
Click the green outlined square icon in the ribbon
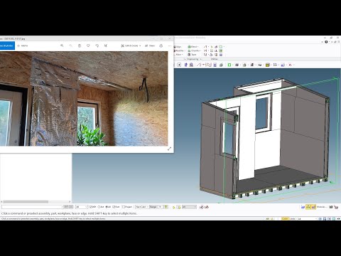click(221, 47)
